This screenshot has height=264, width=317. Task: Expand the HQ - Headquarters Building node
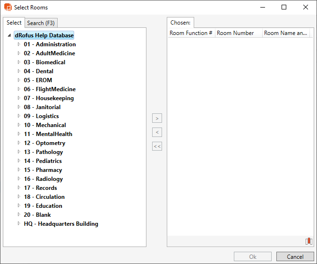[19, 224]
